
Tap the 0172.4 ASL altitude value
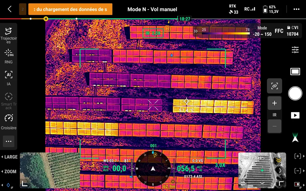tap(193, 176)
